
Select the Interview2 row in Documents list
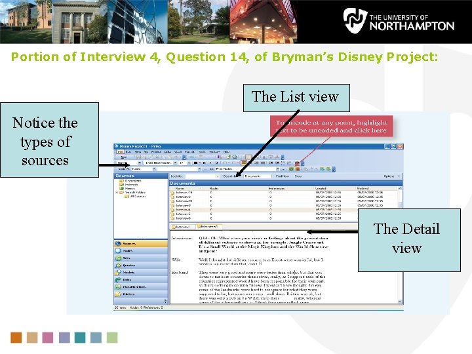284,197
